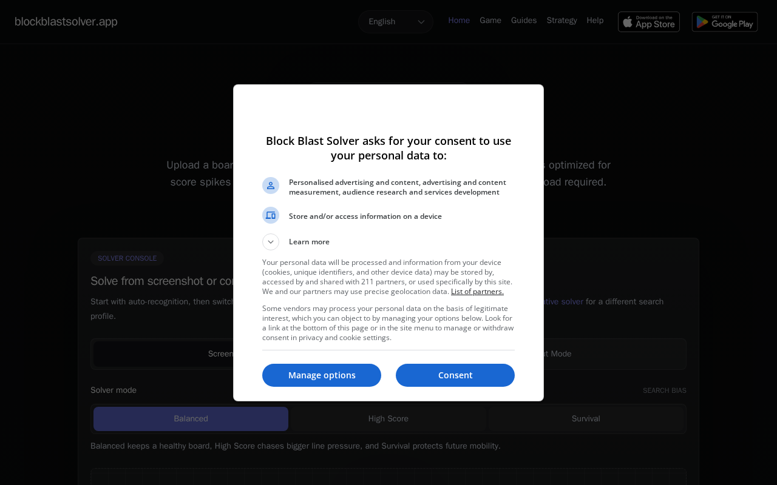
Task: Select the Balanced solver mode
Action: 191,419
